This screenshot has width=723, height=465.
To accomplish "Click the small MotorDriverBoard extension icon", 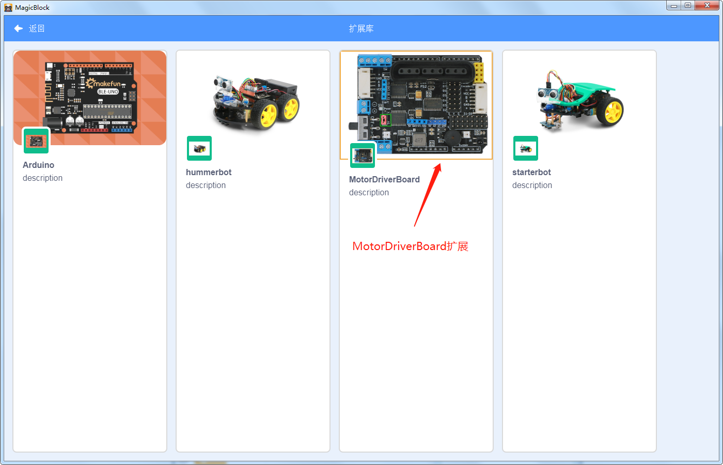I will pyautogui.click(x=363, y=155).
